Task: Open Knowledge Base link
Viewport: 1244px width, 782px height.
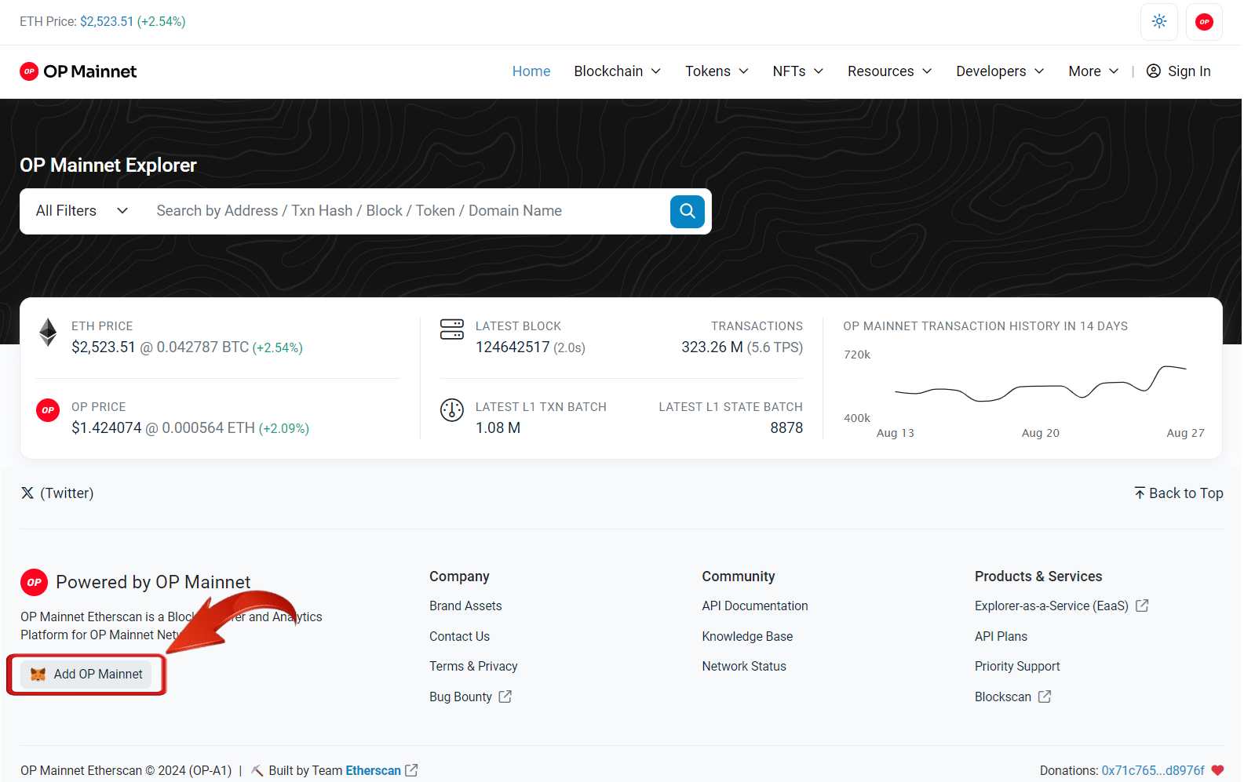Action: coord(747,637)
